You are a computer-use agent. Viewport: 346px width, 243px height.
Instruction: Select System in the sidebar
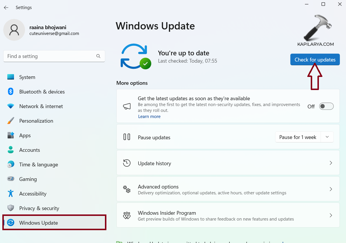pyautogui.click(x=27, y=77)
